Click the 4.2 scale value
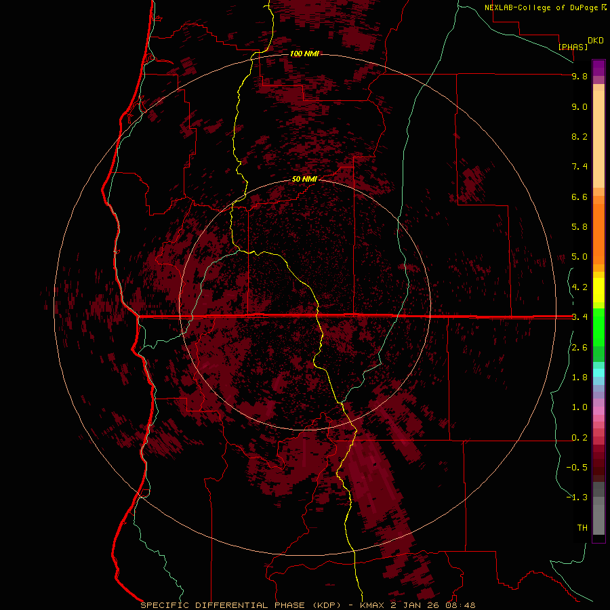The width and height of the screenshot is (610, 610). [x=579, y=287]
